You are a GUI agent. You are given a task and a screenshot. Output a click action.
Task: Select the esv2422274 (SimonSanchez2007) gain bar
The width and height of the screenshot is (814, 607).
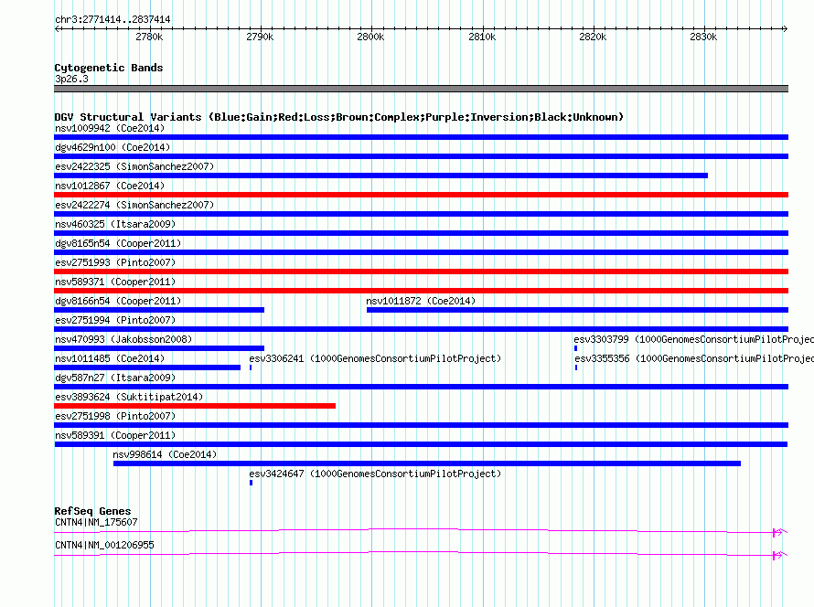(x=421, y=214)
